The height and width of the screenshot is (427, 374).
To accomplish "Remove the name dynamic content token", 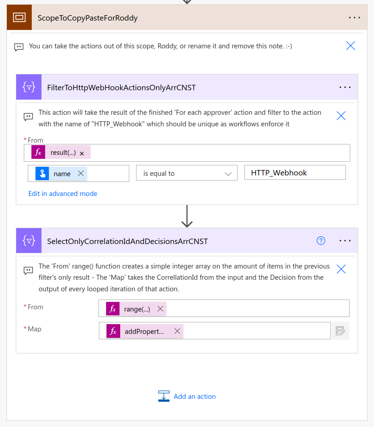I will point(81,173).
